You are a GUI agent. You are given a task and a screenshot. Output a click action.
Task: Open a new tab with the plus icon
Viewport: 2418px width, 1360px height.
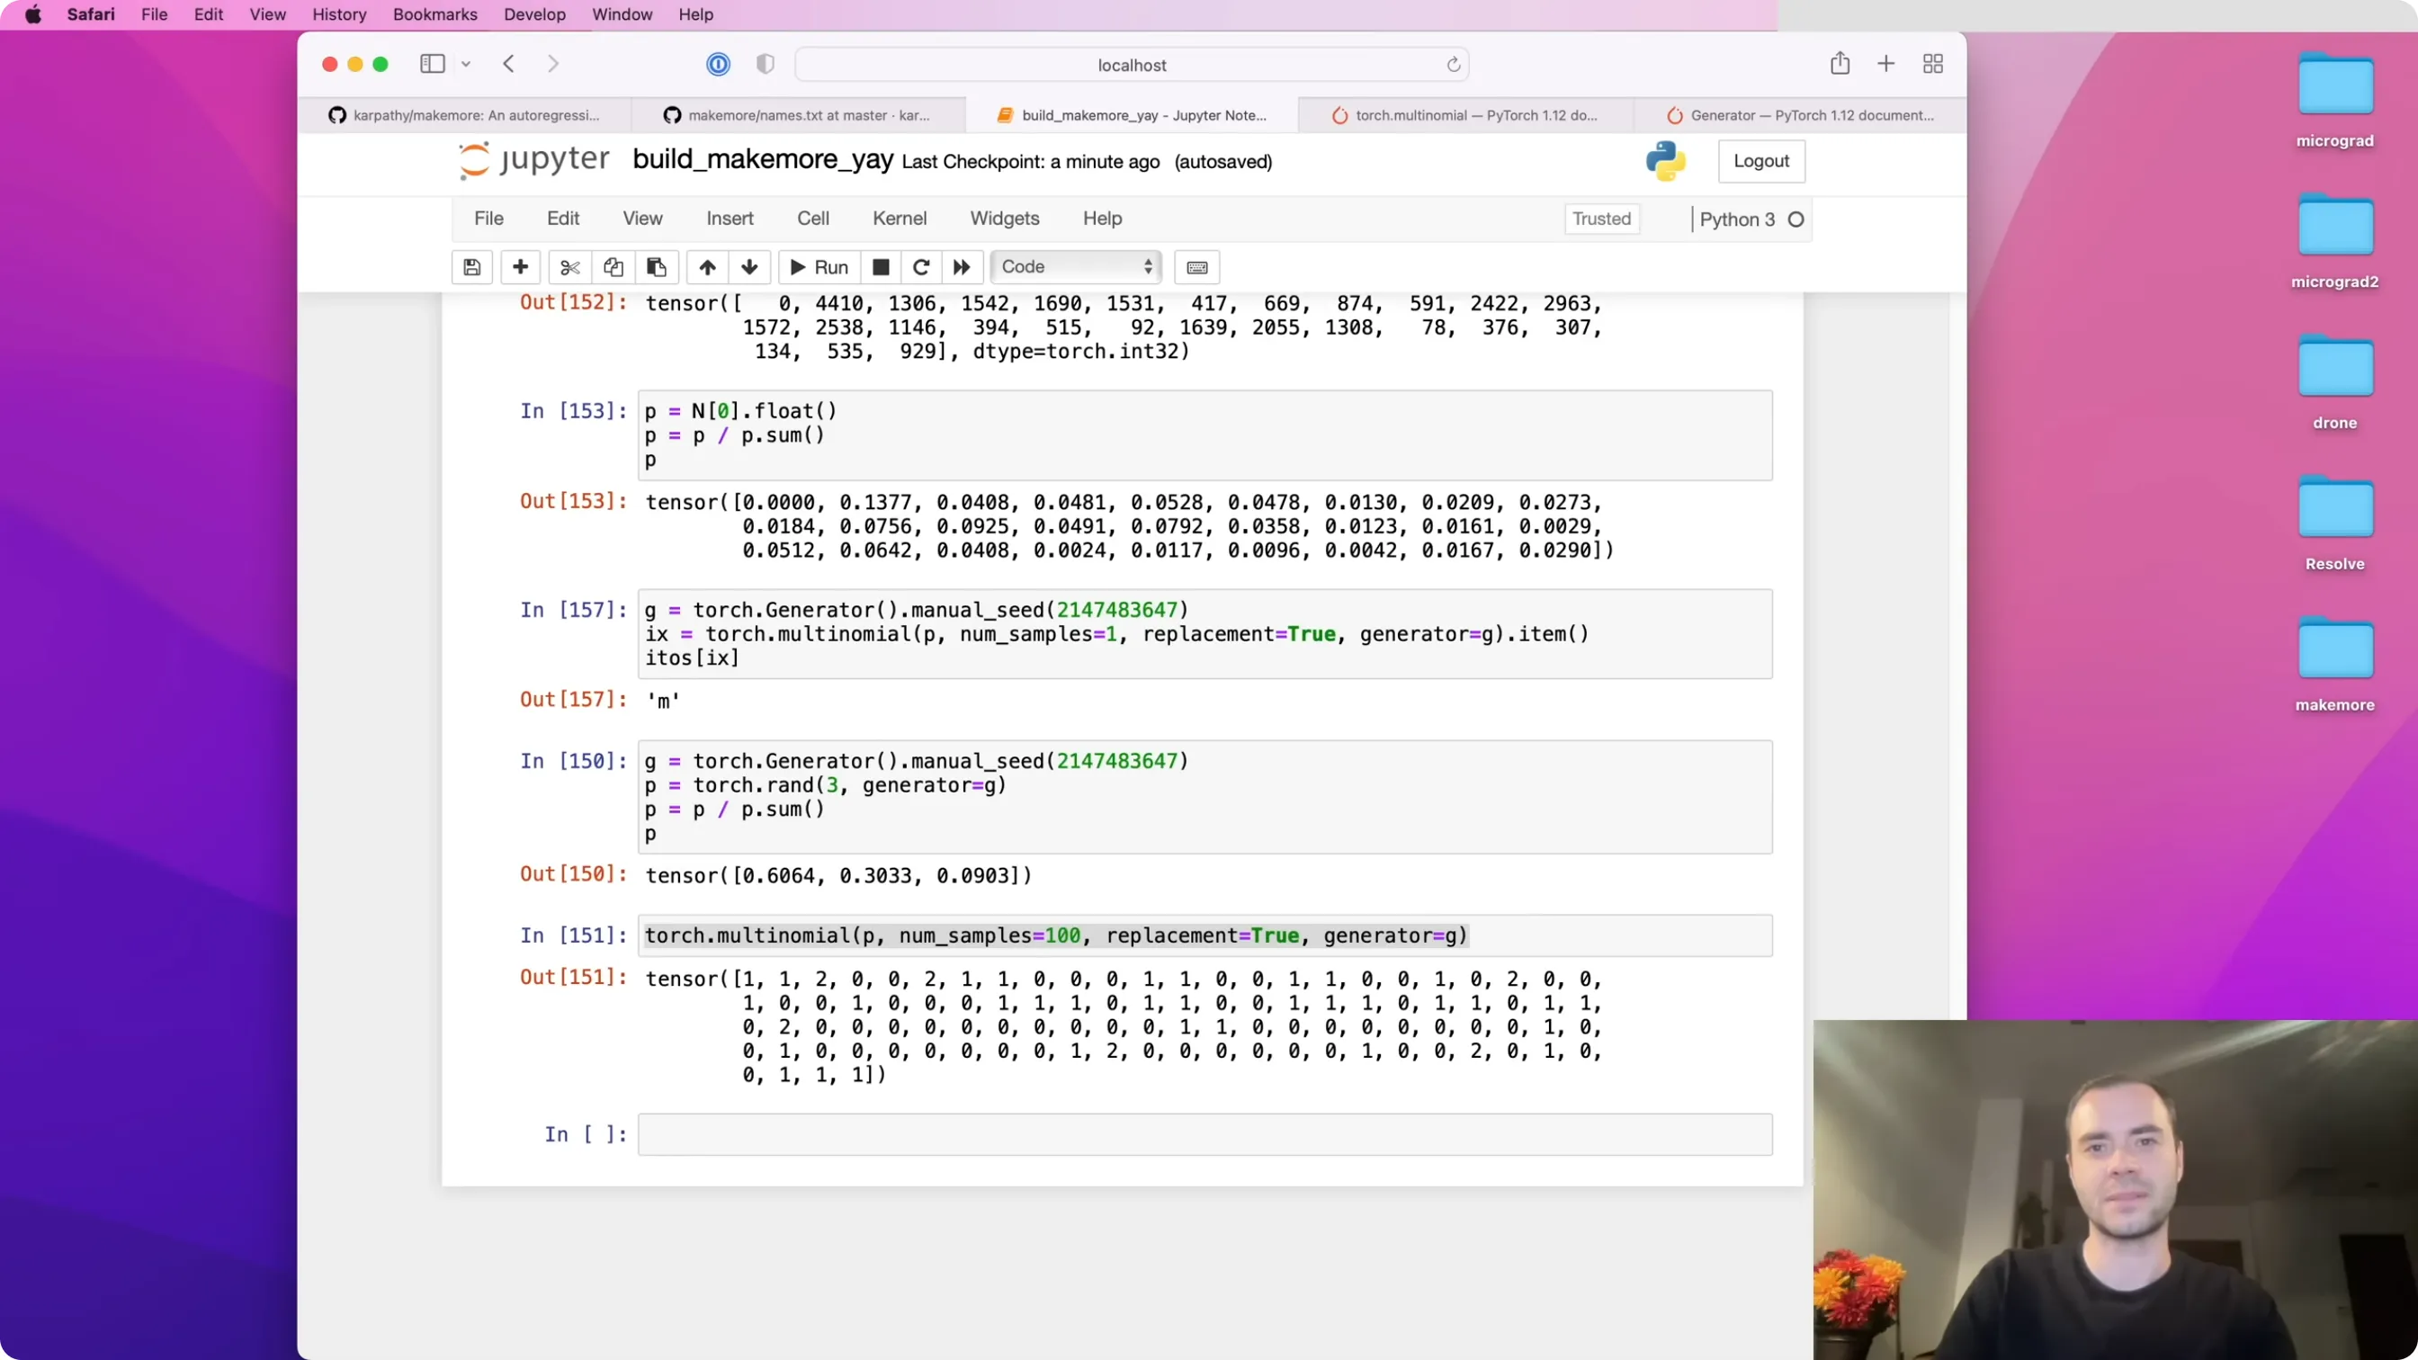(1885, 64)
